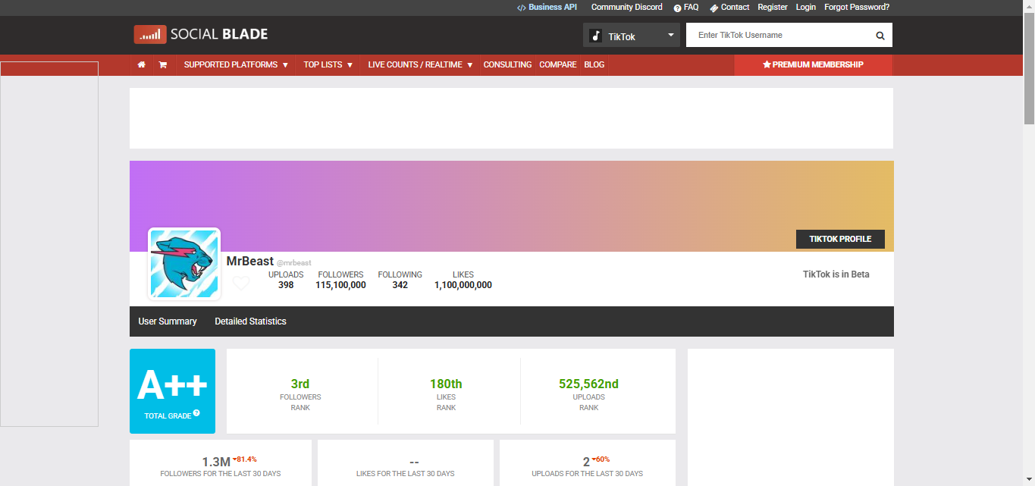Click the Login link
The height and width of the screenshot is (486, 1035).
(x=806, y=7)
